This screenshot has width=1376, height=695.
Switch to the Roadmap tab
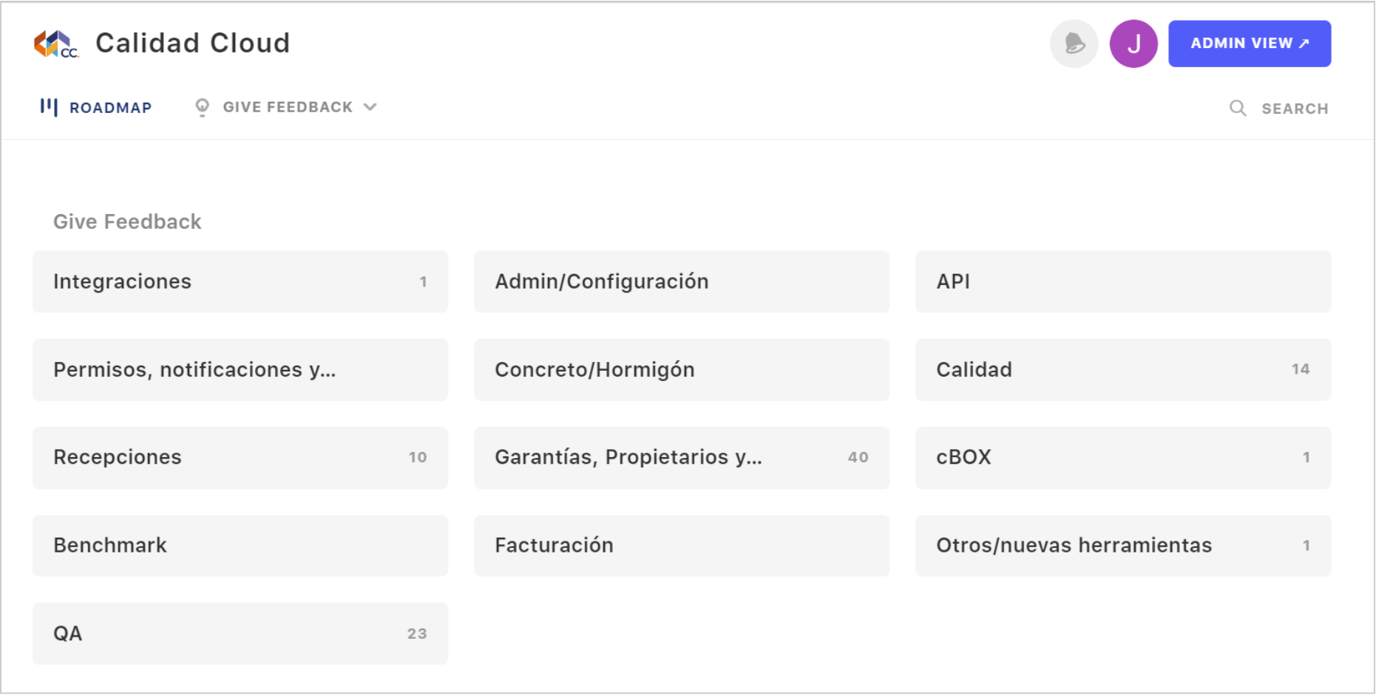coord(96,108)
